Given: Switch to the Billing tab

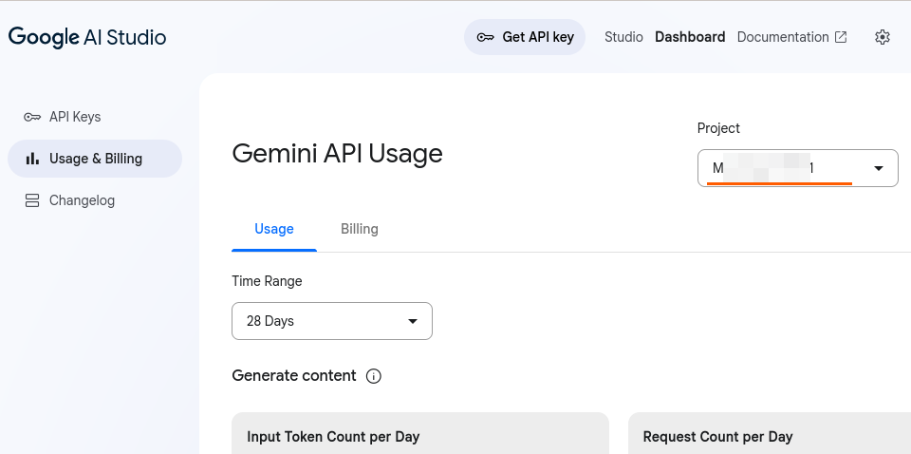Looking at the screenshot, I should 359,229.
